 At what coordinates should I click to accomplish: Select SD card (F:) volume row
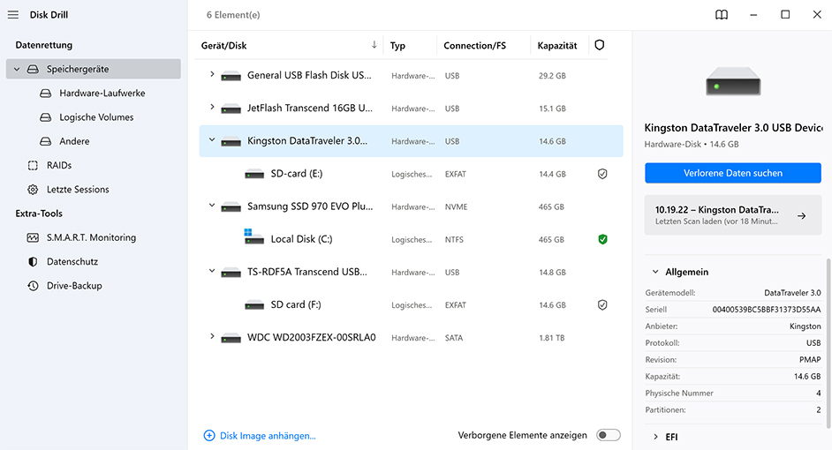coord(412,304)
